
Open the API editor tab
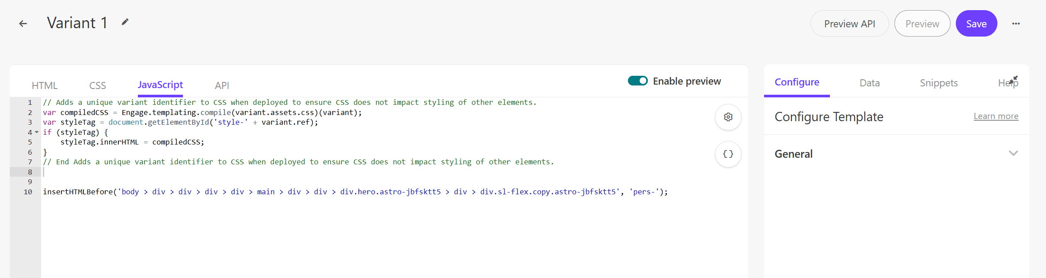tap(222, 85)
